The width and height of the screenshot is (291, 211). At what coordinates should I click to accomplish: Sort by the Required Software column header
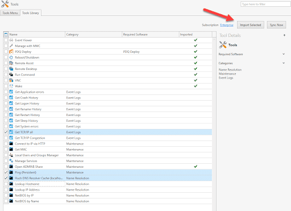151,35
